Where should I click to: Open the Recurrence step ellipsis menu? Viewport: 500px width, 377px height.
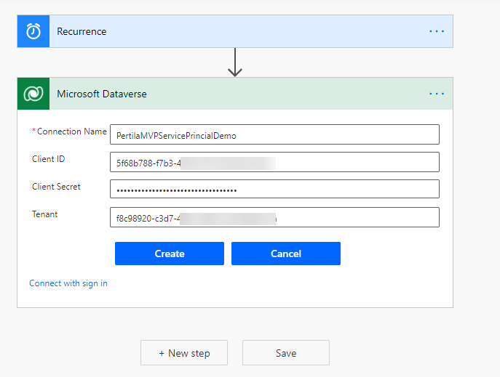tap(436, 31)
